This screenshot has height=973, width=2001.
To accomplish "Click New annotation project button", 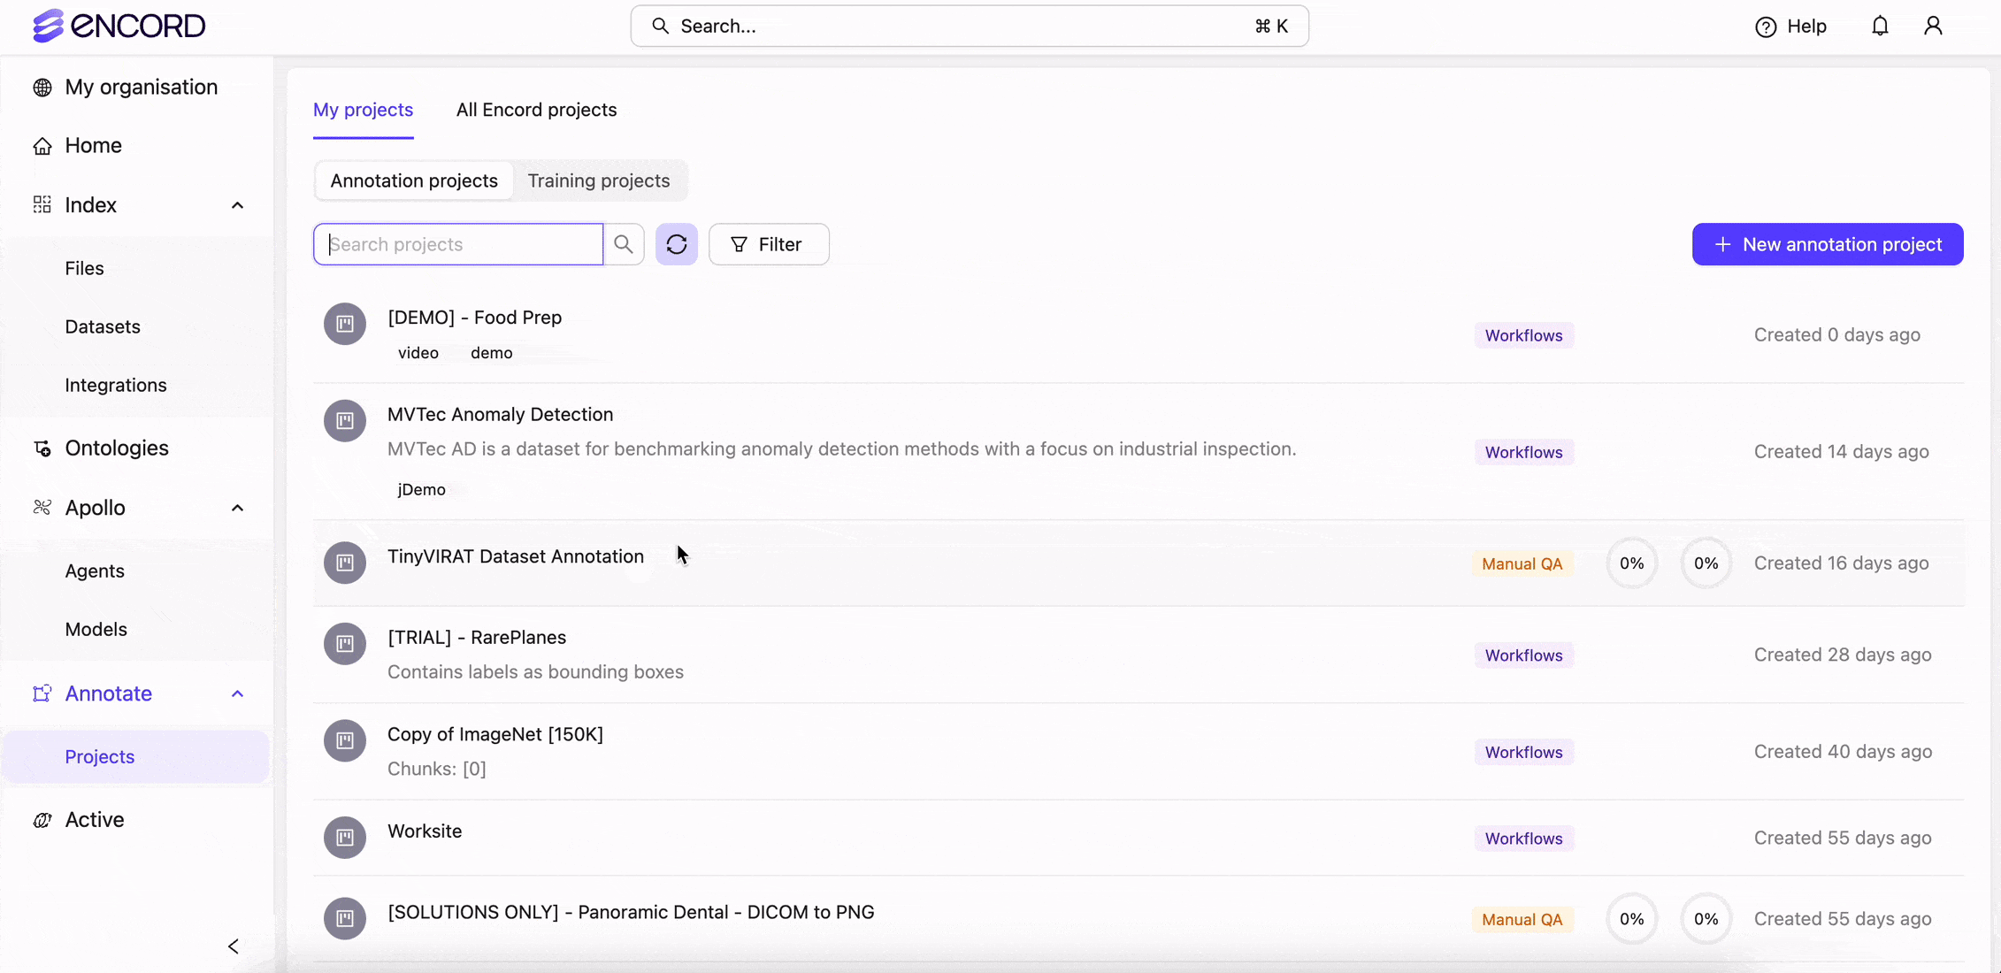I will tap(1828, 244).
